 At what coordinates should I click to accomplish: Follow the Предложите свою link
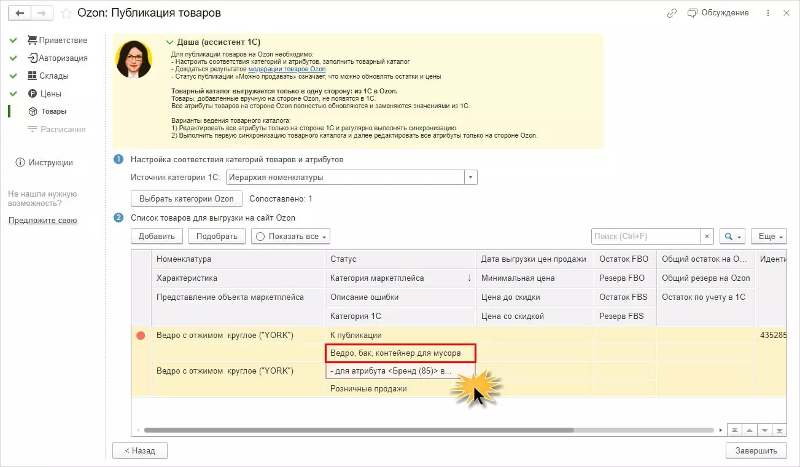coord(43,221)
